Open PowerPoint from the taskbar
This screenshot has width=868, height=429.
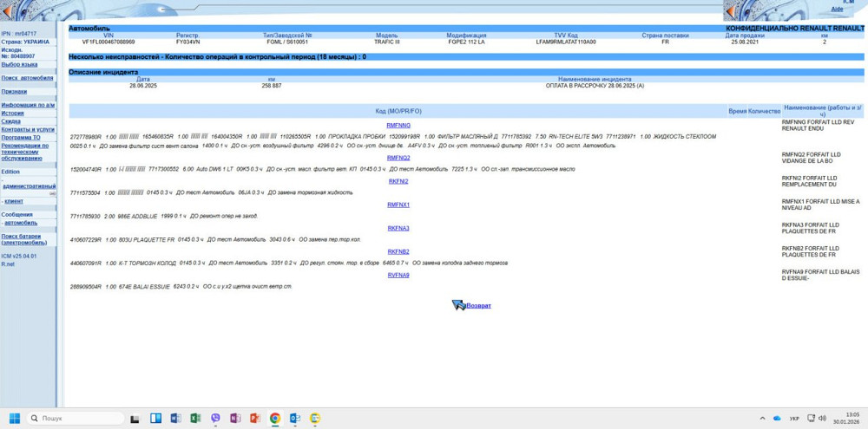[255, 419]
